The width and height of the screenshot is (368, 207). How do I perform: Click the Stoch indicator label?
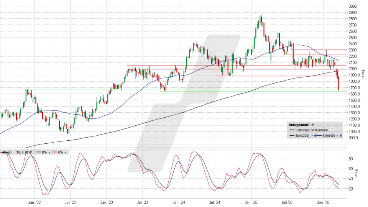tap(7, 152)
